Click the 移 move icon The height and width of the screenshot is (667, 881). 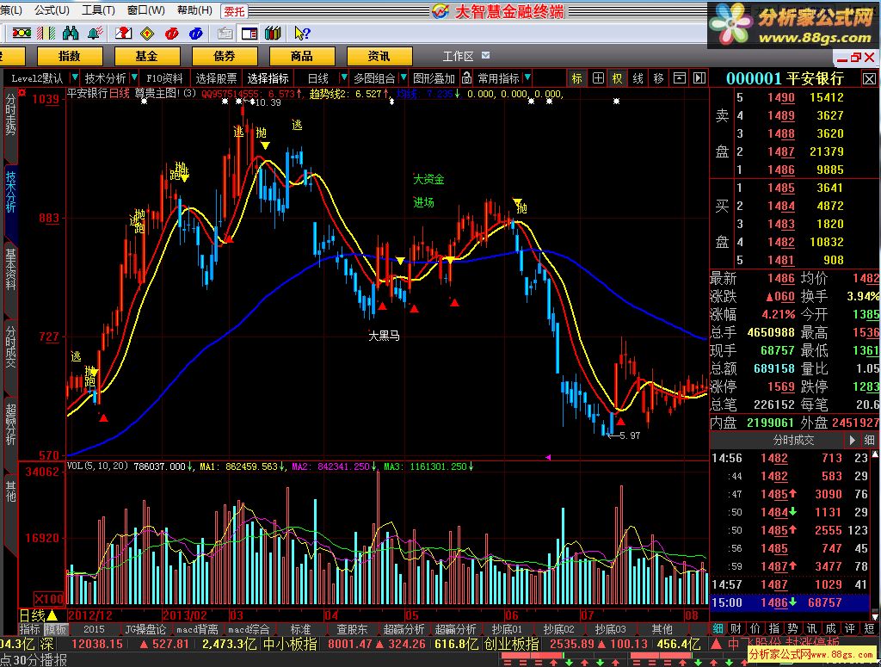point(658,78)
